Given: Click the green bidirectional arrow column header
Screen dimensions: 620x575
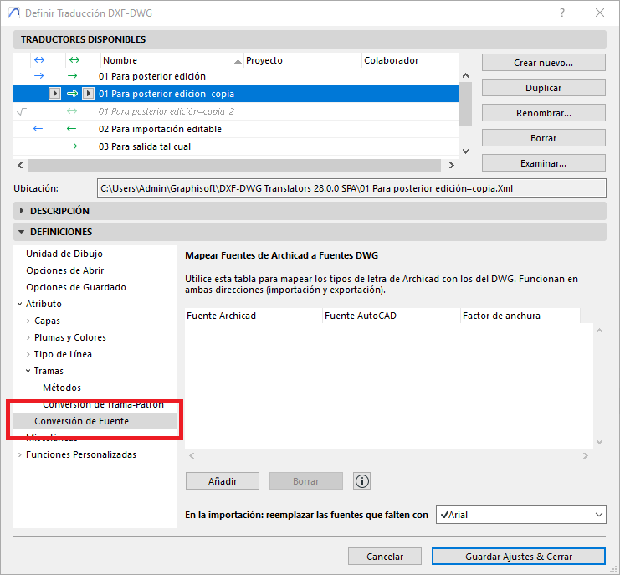Looking at the screenshot, I should tap(74, 60).
